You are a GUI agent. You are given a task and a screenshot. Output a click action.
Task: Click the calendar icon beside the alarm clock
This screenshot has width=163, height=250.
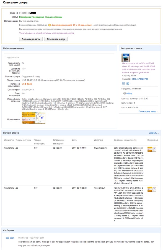tap(128, 83)
